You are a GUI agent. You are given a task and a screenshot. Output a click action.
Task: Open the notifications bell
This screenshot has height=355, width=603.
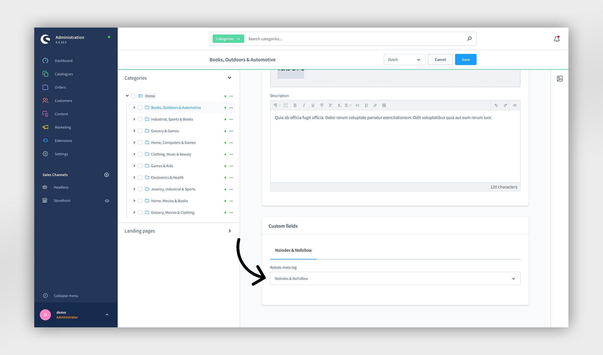click(x=557, y=39)
